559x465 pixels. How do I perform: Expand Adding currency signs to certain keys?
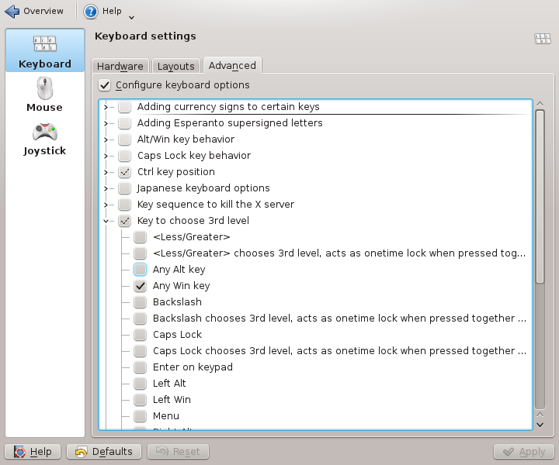coord(106,107)
